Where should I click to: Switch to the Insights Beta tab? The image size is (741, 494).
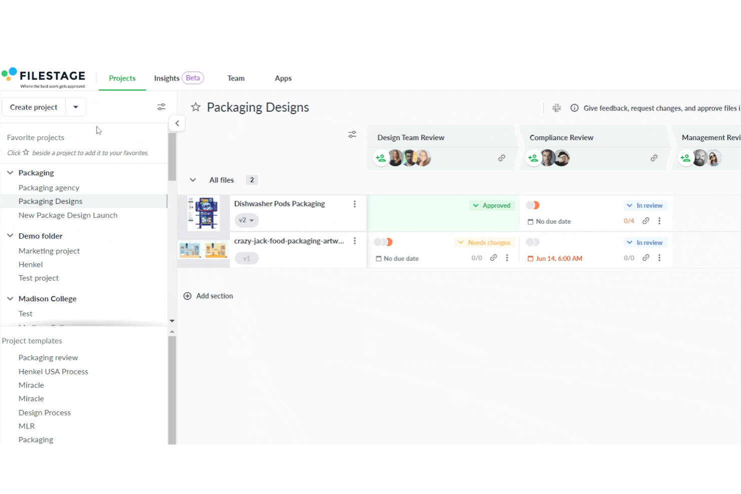click(167, 78)
